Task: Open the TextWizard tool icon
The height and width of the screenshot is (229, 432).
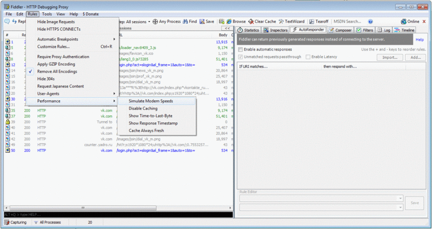Action: 281,22
